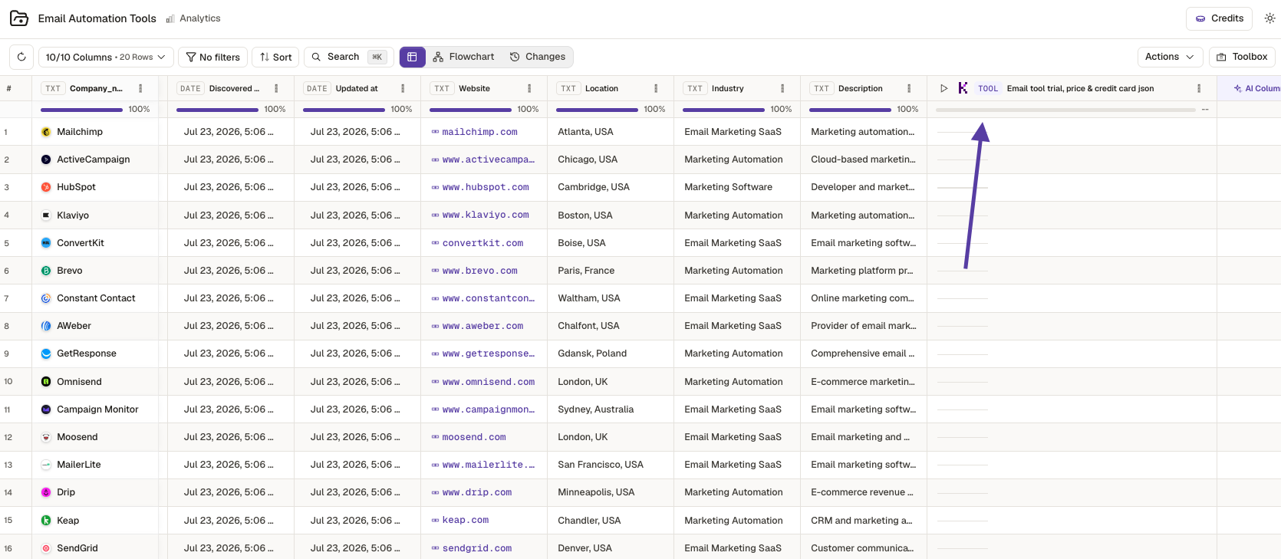The image size is (1281, 559).
Task: Open Description column options menu
Action: point(909,88)
